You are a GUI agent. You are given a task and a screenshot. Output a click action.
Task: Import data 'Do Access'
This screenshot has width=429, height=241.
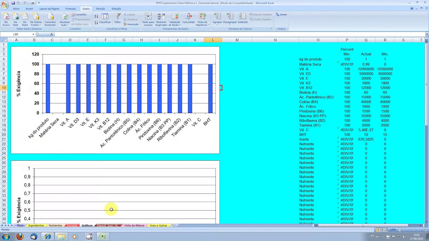pos(6,20)
